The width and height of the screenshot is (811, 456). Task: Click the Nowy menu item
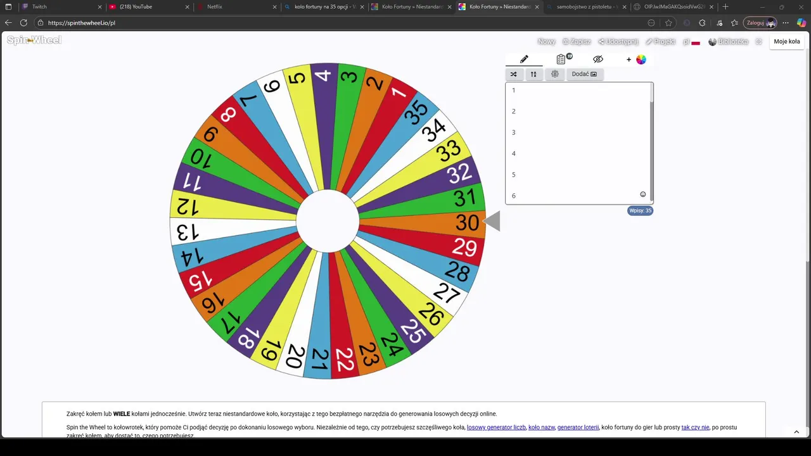tap(546, 42)
